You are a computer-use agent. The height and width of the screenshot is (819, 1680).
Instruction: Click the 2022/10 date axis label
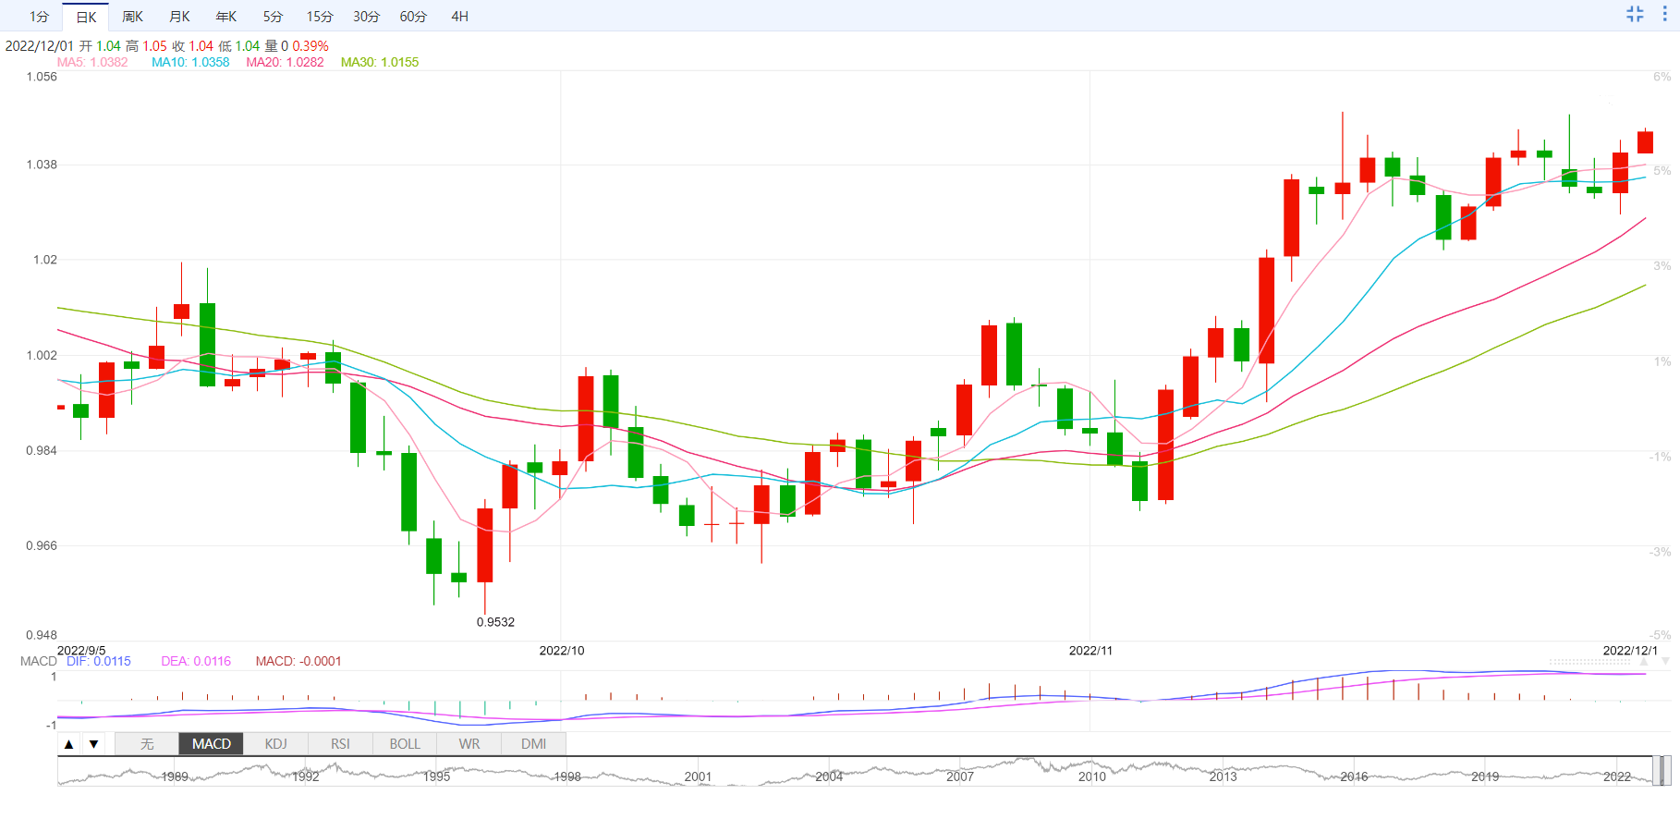pos(562,651)
